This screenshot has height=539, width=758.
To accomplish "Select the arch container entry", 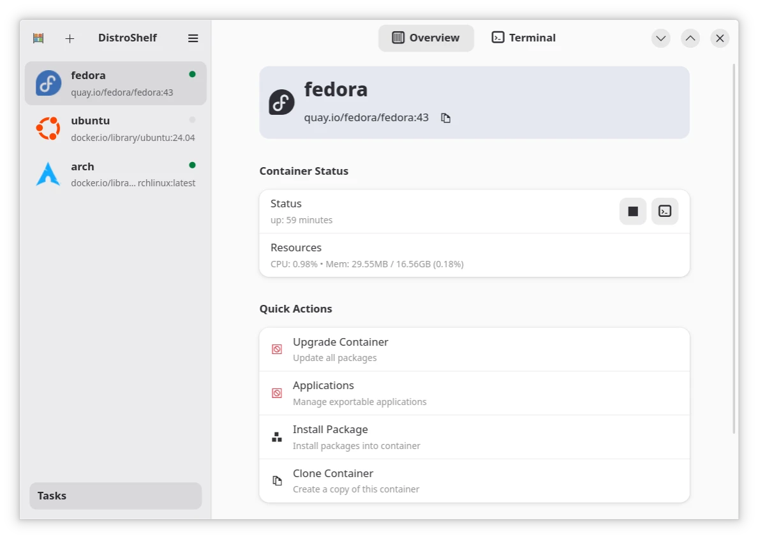I will coord(115,174).
